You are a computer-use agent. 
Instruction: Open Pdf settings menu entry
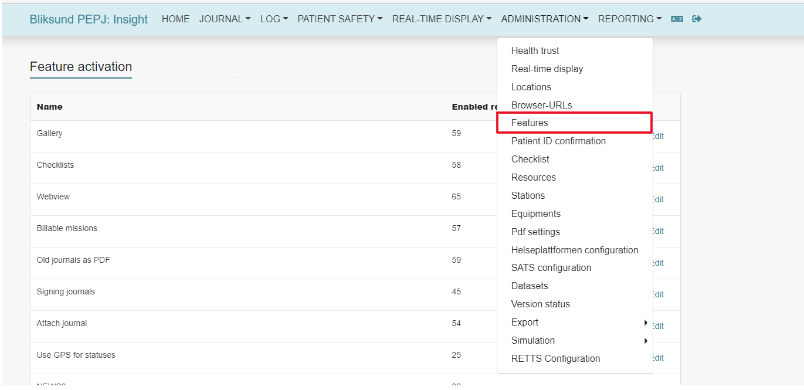point(575,232)
